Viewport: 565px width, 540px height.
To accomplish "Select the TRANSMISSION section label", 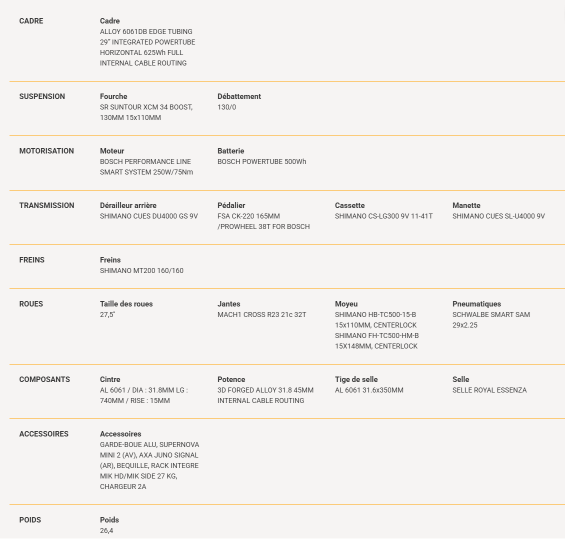I will click(46, 205).
